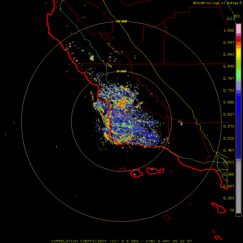Click the DCC label above the color bar
Screen dimensions: 243x243
[237, 16]
